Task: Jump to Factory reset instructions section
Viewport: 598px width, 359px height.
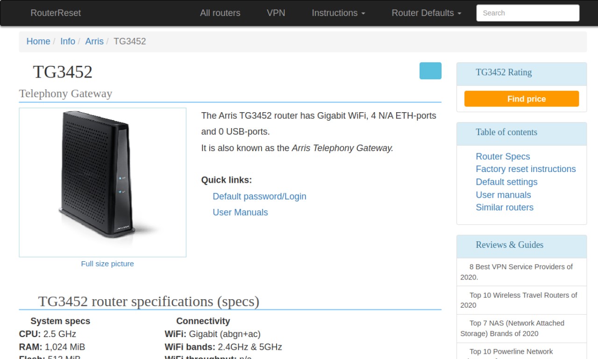Action: pos(526,169)
